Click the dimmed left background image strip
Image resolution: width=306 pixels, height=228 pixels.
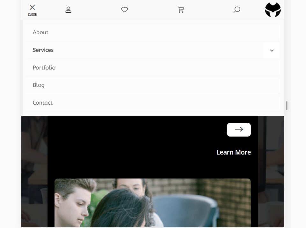pyautogui.click(x=34, y=171)
